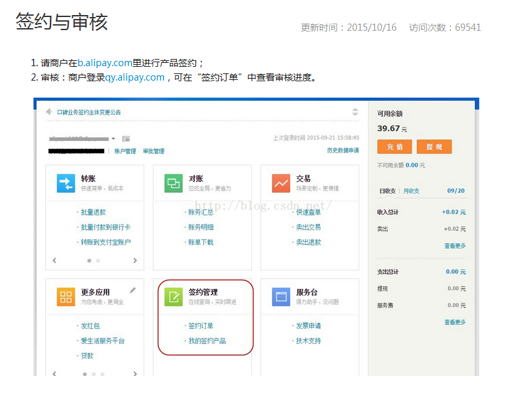This screenshot has width=514, height=397.
Task: Open 卖出退款 sold refunds
Action: (308, 242)
